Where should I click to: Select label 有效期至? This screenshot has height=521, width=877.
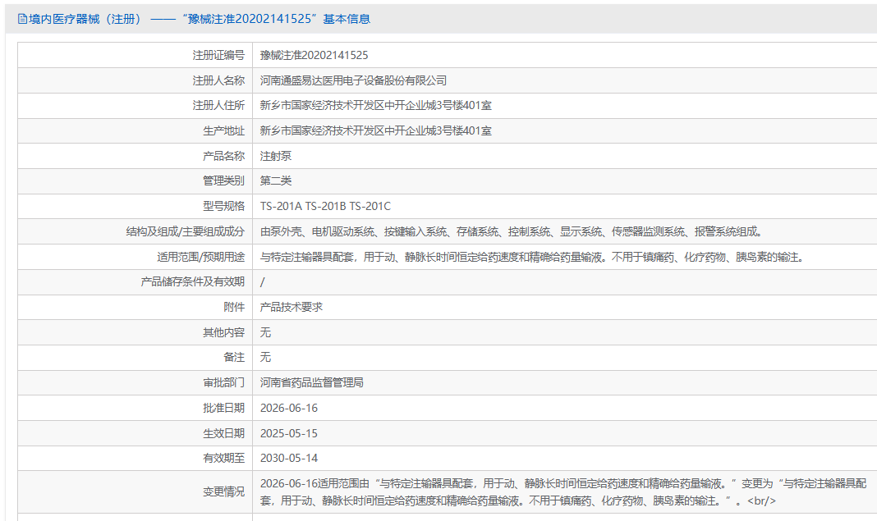coord(223,459)
